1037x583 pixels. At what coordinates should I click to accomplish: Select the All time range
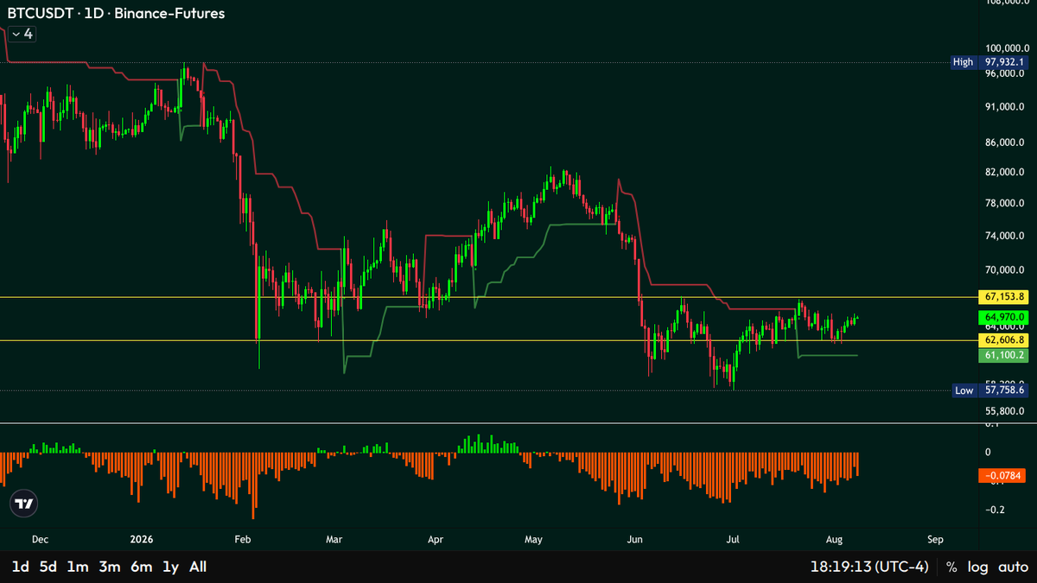[198, 567]
